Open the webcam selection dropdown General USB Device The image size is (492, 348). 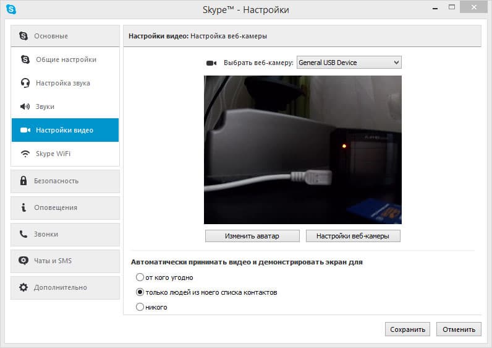pyautogui.click(x=349, y=63)
